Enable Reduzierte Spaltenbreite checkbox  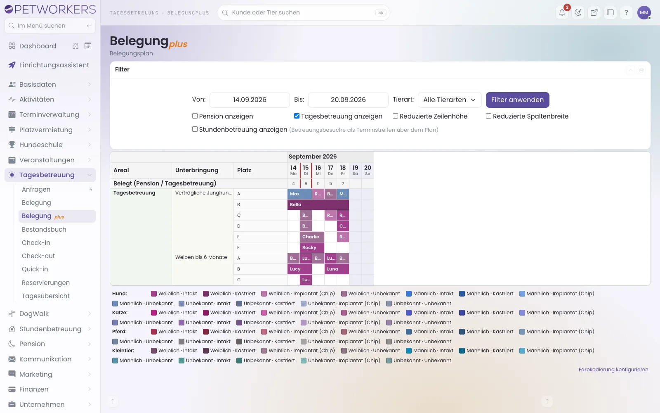[488, 116]
